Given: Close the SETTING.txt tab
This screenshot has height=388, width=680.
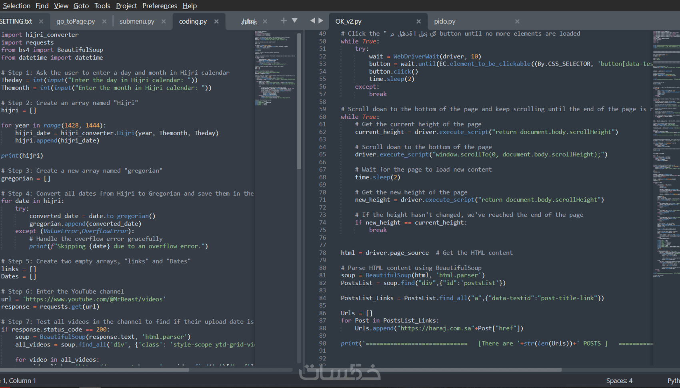Looking at the screenshot, I should pyautogui.click(x=41, y=21).
